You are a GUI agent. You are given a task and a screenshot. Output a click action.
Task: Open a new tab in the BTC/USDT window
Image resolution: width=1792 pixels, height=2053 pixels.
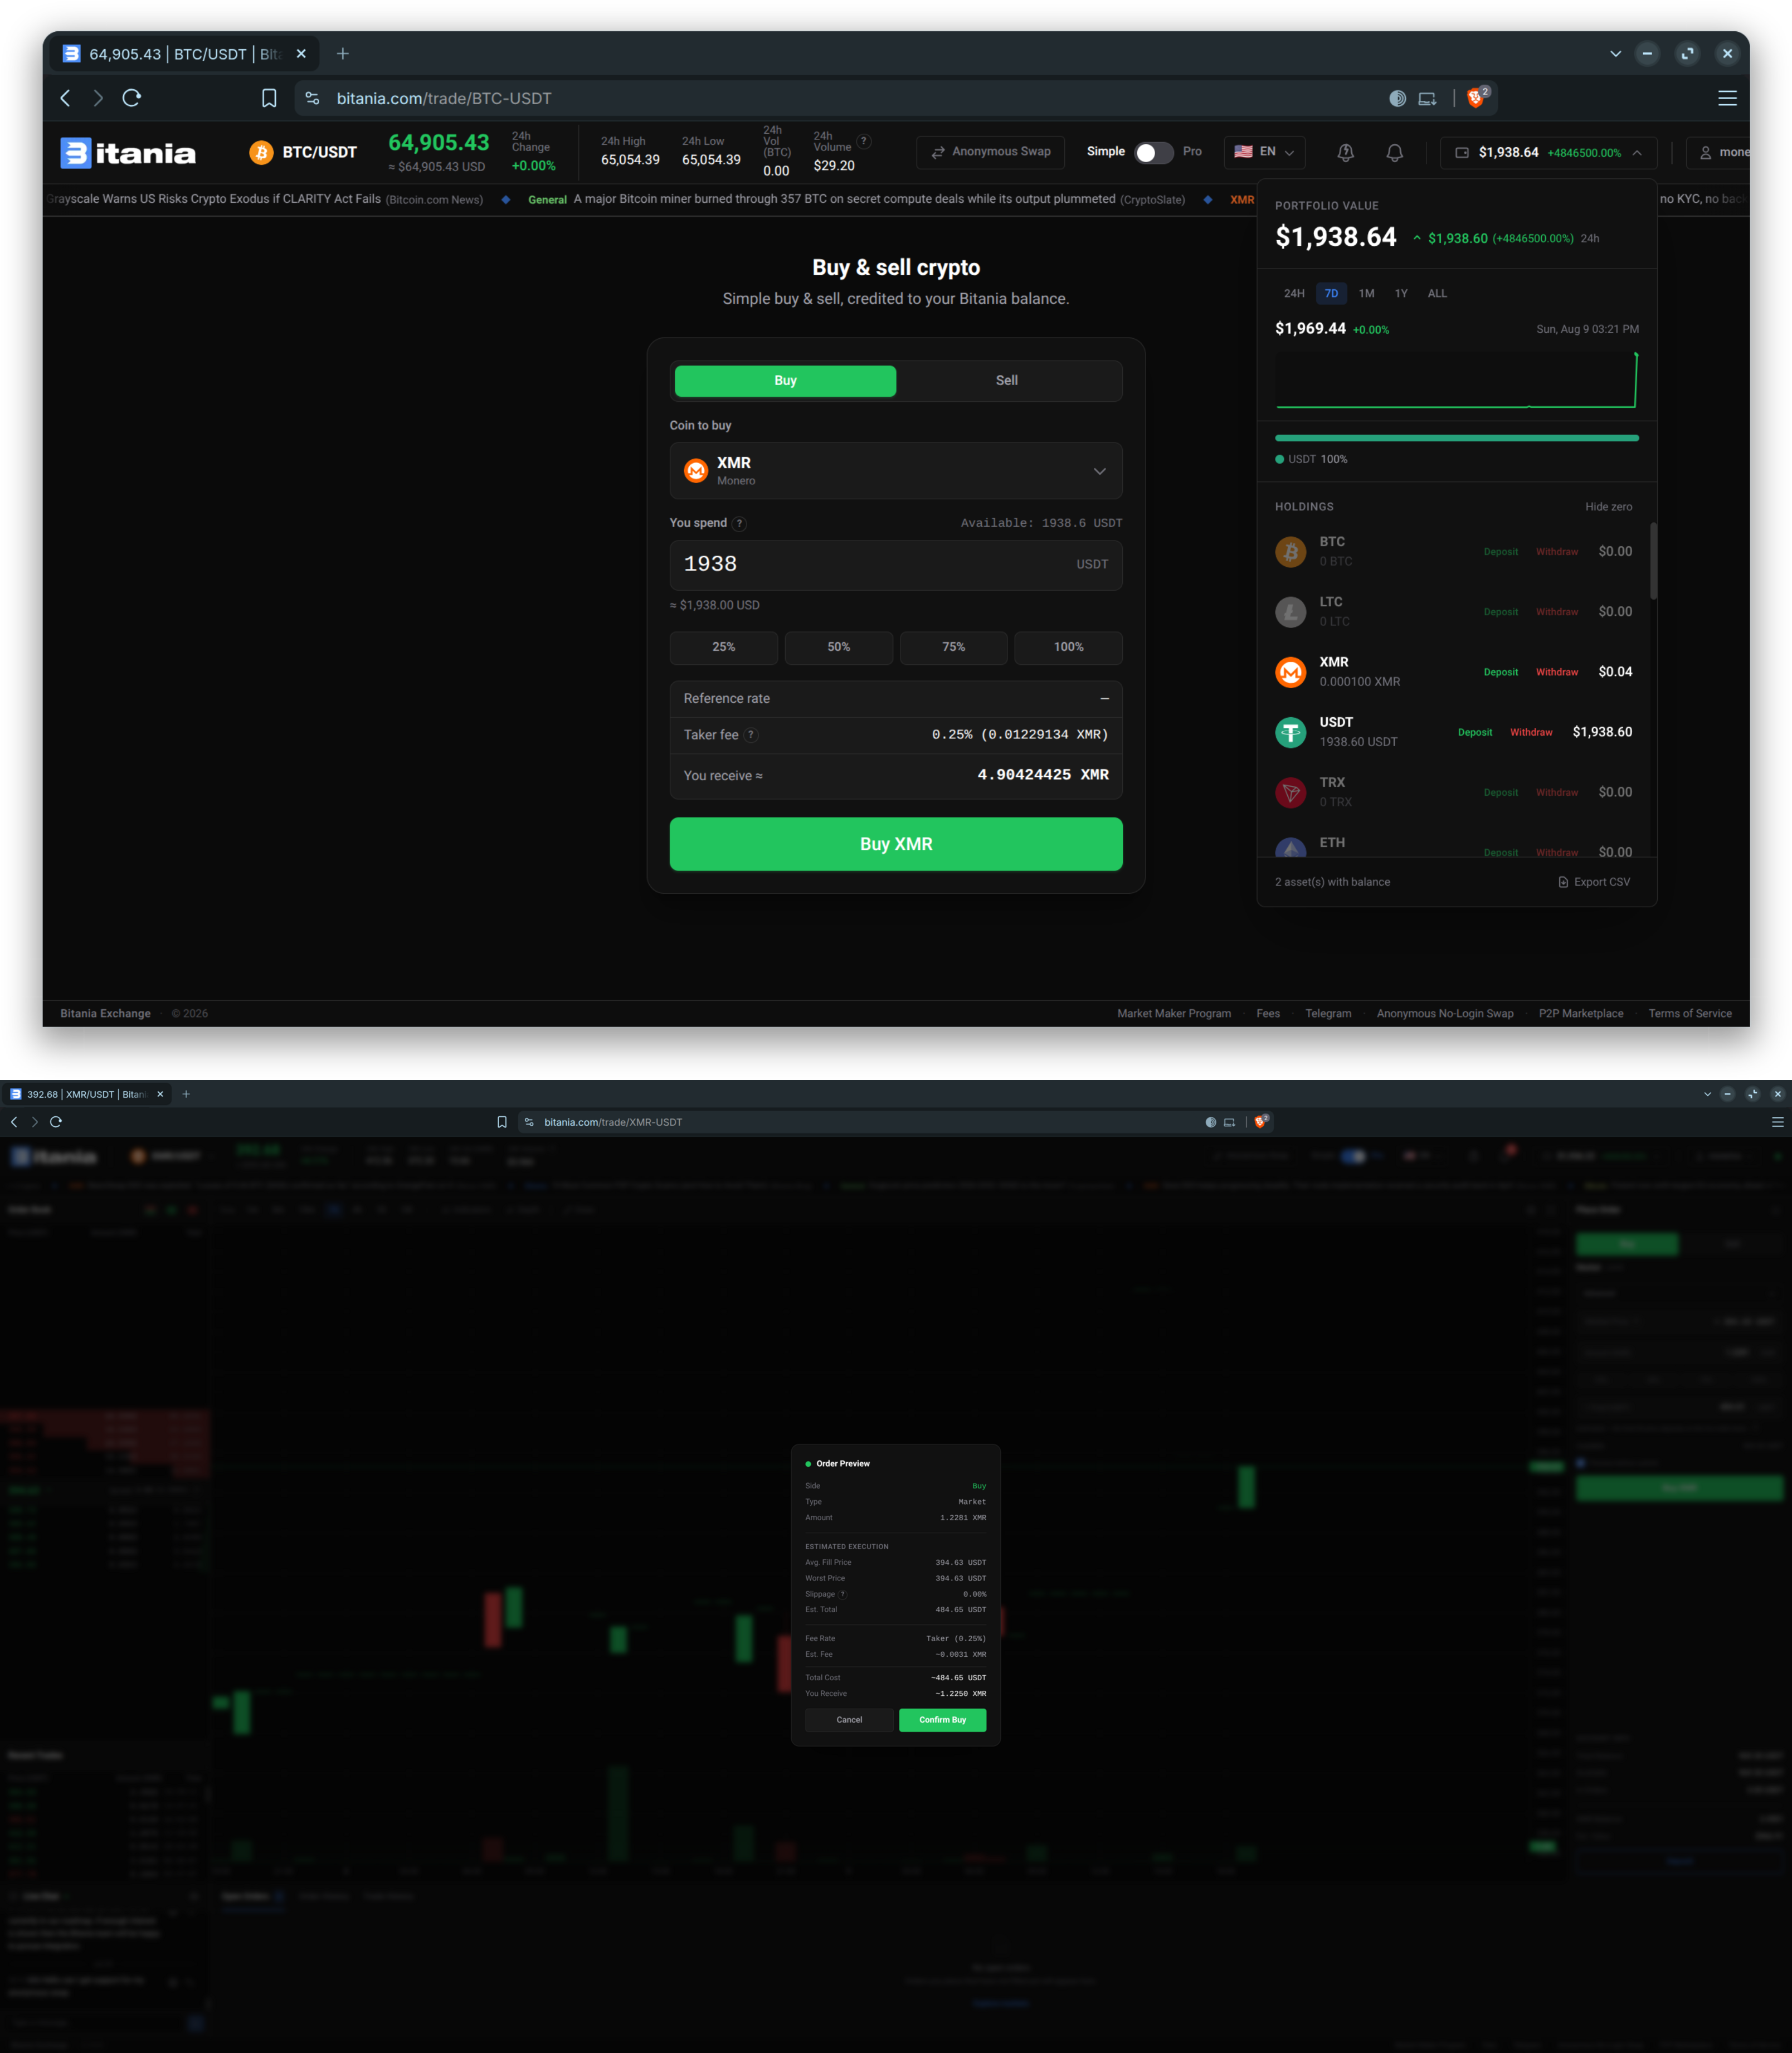(x=343, y=54)
